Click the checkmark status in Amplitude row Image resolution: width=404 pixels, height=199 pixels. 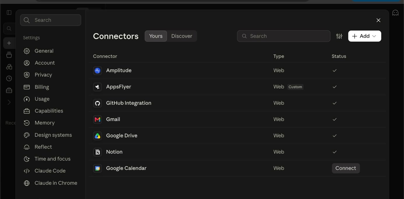tap(335, 70)
